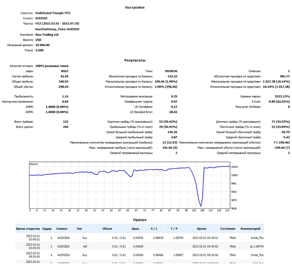Click the initial deposit value 10 000.00
This screenshot has width=292, height=268.
[43, 45]
